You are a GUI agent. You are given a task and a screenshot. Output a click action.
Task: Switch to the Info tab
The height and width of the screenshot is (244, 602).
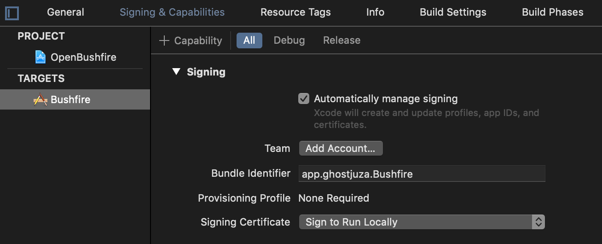375,12
